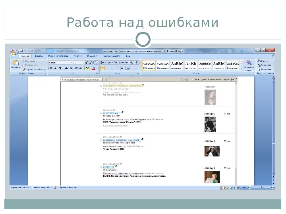Viewport: 286px width, 214px height.
Task: Switch to Draft view, the last view button
Action: (x=238, y=187)
